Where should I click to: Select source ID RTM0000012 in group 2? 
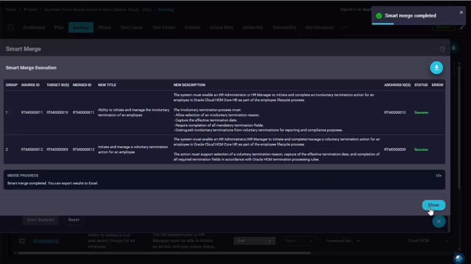click(x=32, y=150)
